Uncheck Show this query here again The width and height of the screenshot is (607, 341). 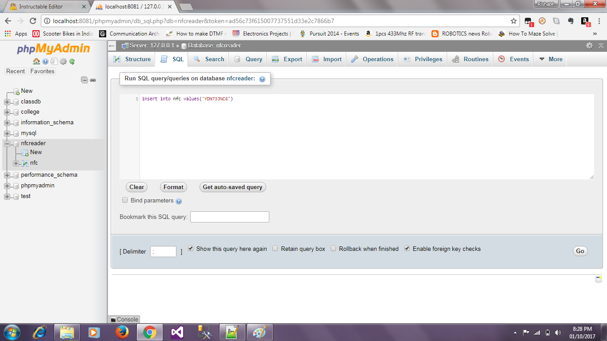[191, 249]
